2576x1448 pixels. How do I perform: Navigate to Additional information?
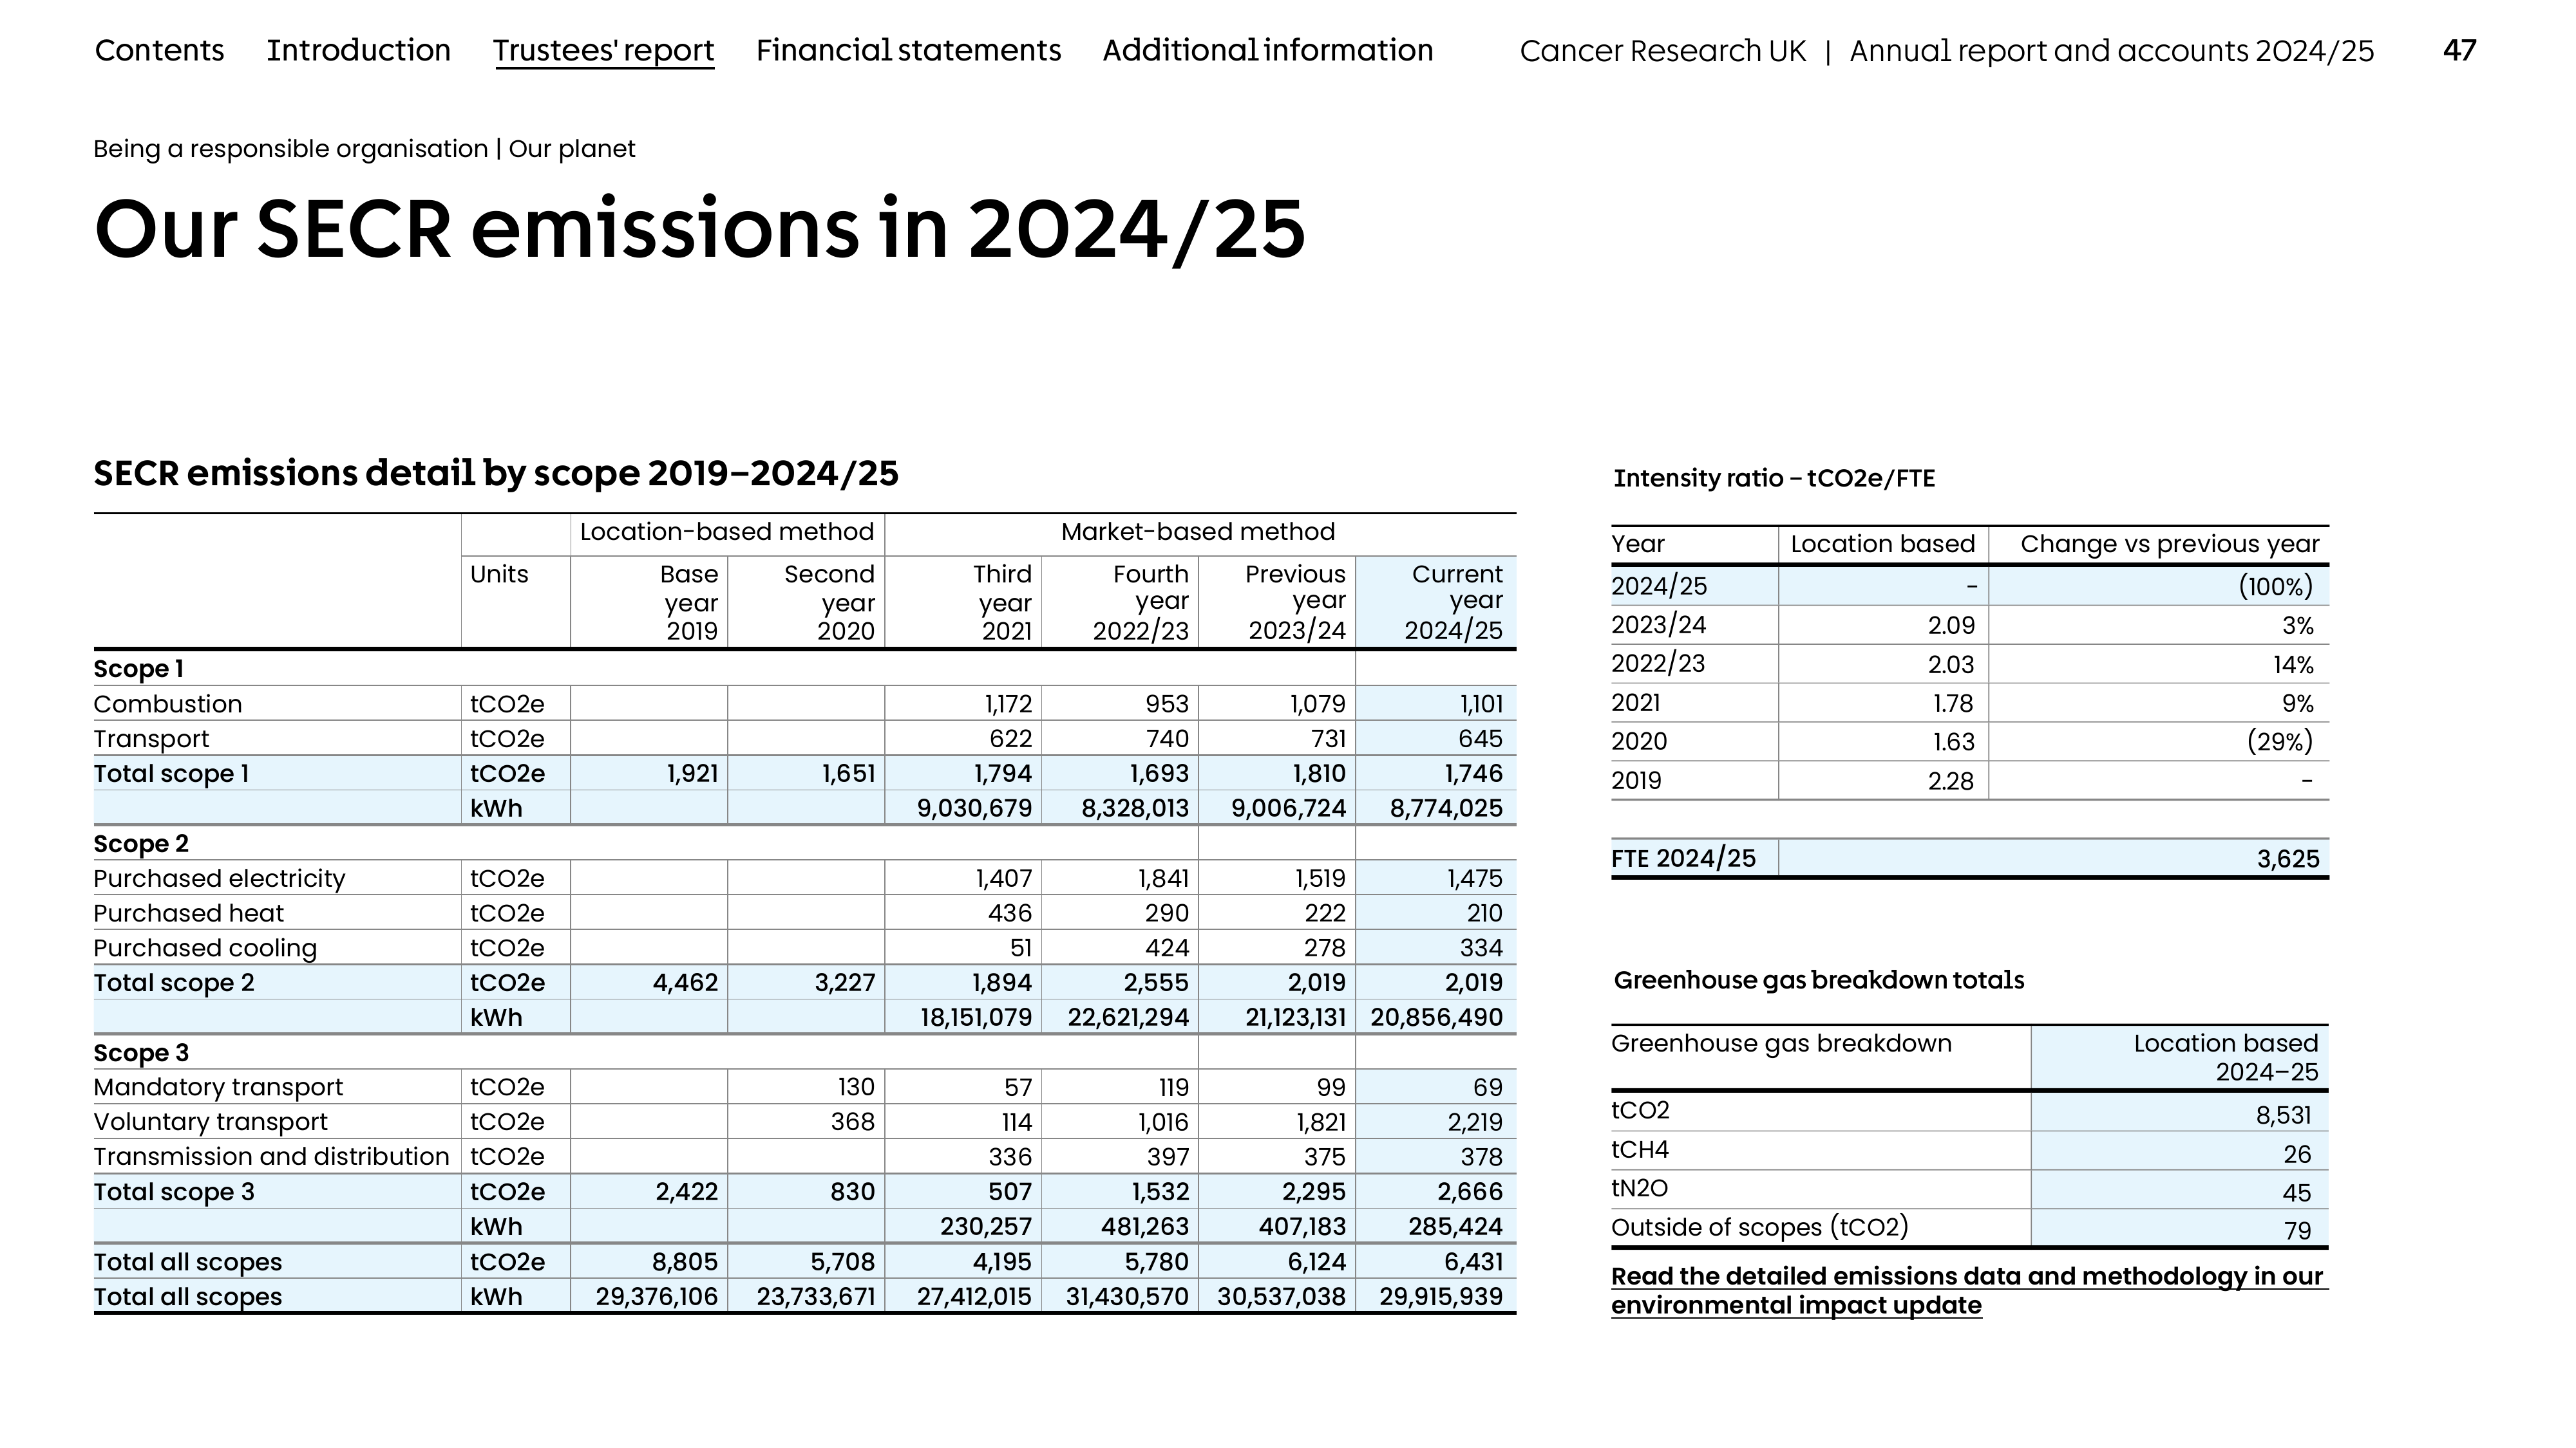coord(1268,50)
